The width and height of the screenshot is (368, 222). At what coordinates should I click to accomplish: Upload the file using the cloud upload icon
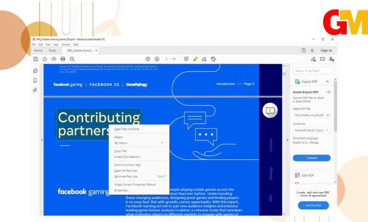54,59
